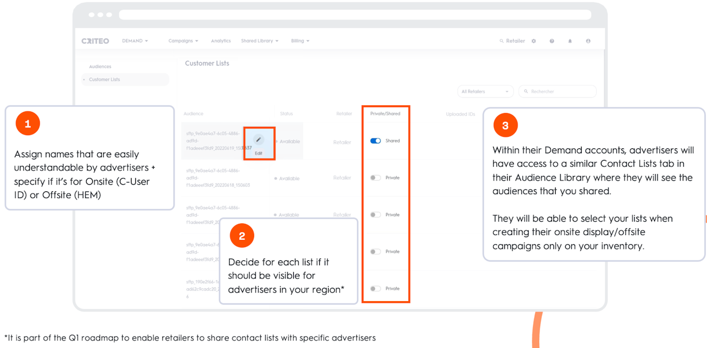707x348 pixels.
Task: Open the DEMAND account dropdown
Action: [x=135, y=41]
